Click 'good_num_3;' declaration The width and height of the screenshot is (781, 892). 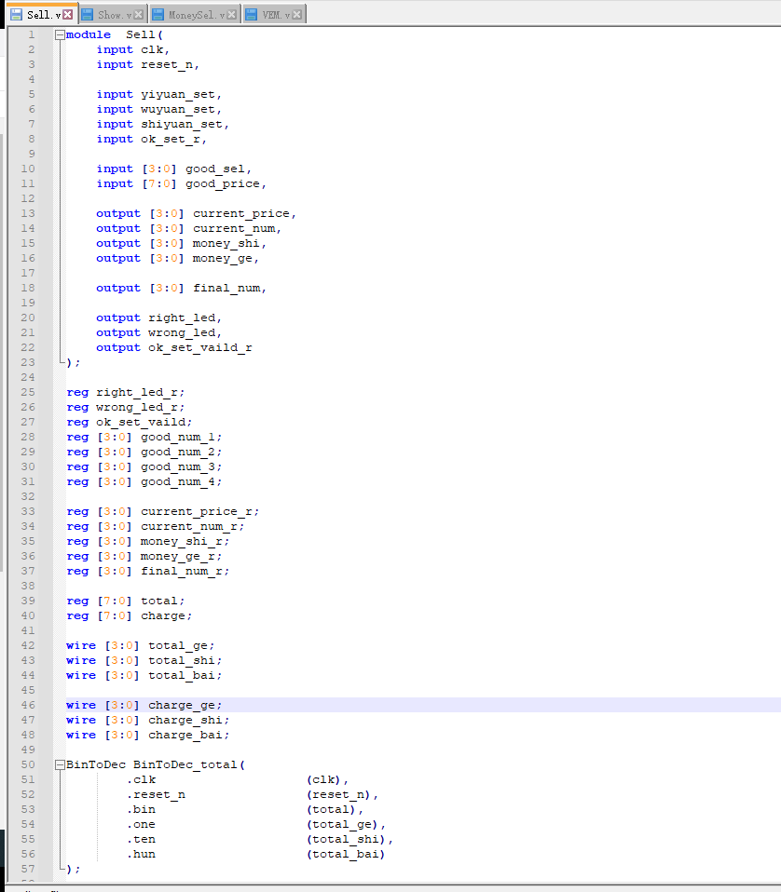(181, 467)
